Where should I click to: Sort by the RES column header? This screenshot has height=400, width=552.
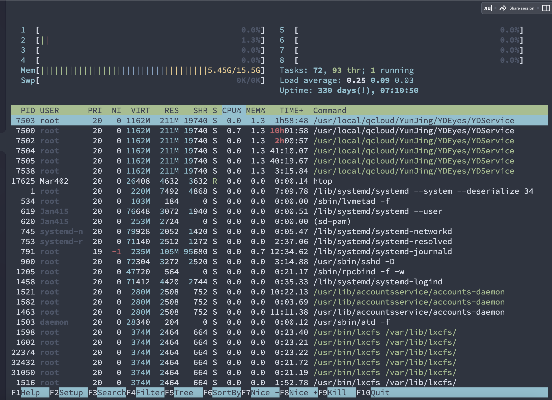pyautogui.click(x=172, y=110)
